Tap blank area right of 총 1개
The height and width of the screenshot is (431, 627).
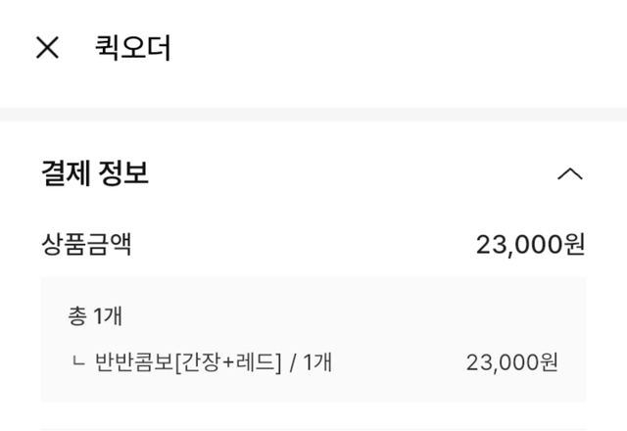(x=343, y=315)
